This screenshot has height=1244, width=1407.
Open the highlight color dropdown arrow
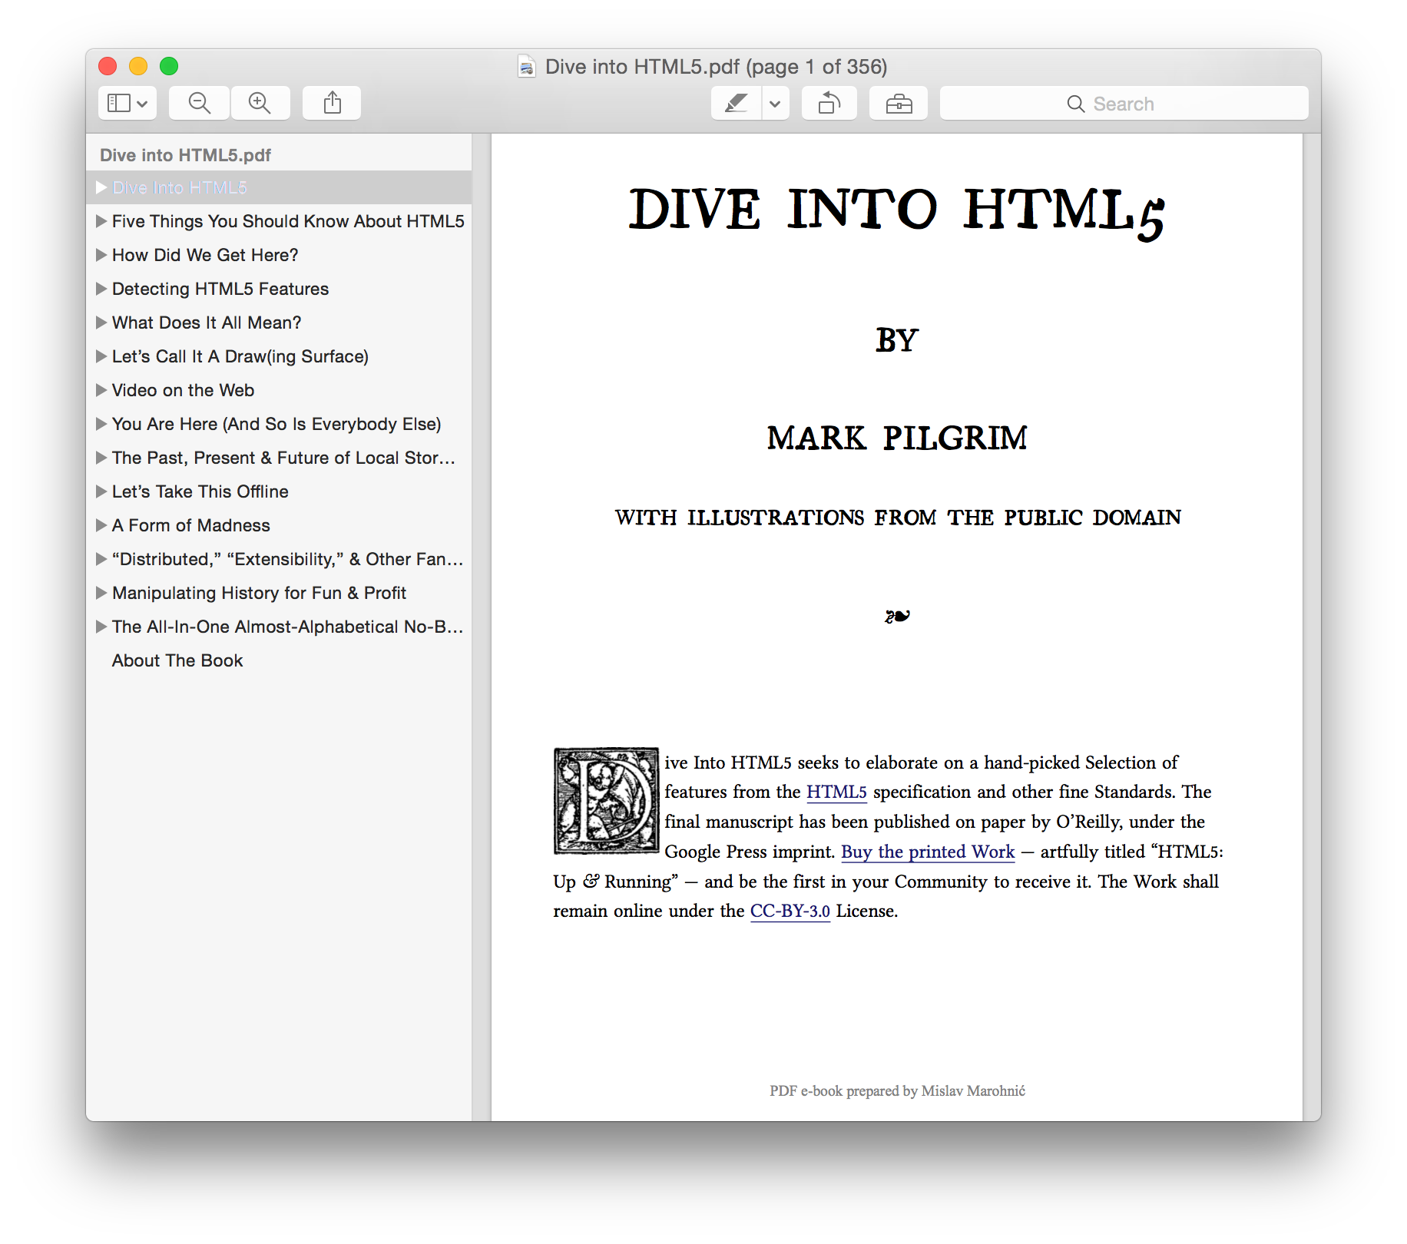776,103
